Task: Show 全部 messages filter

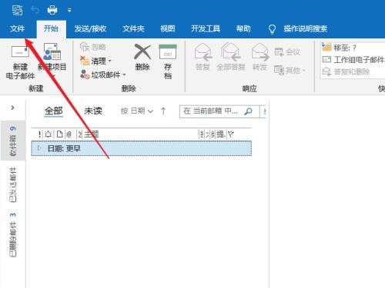Action: click(x=53, y=111)
